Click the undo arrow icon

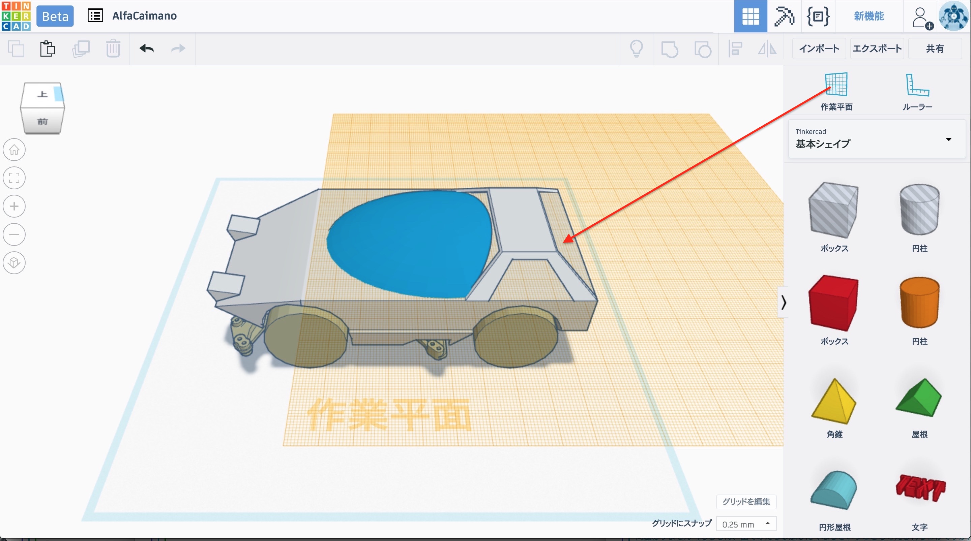146,49
